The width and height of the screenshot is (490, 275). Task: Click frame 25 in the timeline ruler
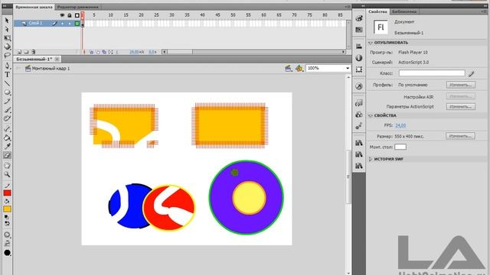(x=156, y=15)
